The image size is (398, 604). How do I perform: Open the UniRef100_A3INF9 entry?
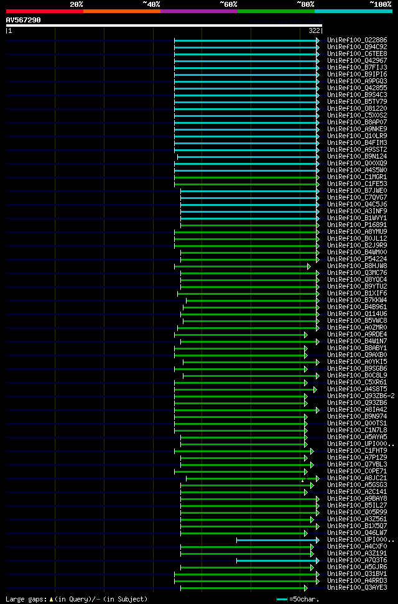pos(357,211)
